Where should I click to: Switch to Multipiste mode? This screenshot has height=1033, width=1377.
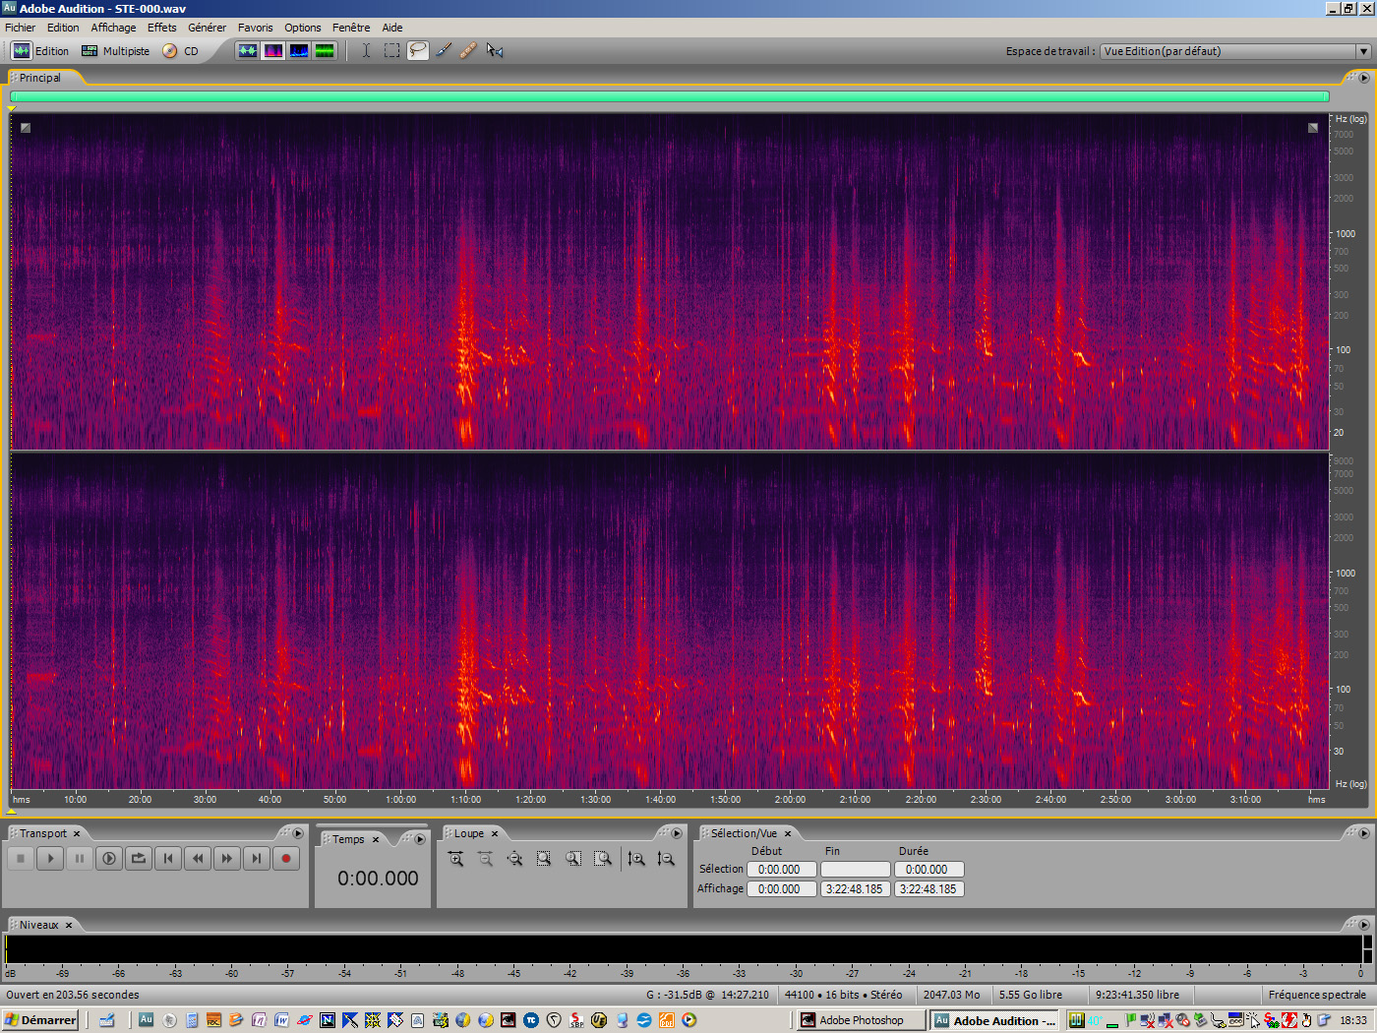[115, 50]
